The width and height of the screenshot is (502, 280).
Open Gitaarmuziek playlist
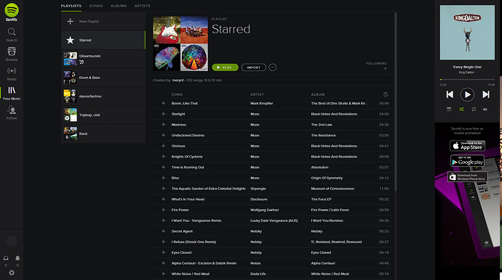pos(103,59)
